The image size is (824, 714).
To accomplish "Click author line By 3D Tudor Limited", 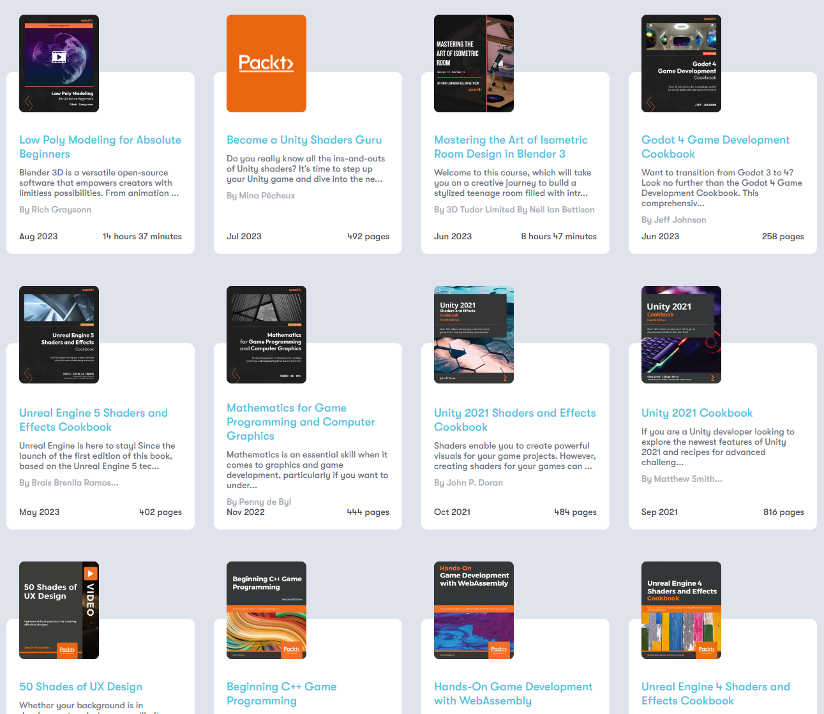I will click(514, 209).
